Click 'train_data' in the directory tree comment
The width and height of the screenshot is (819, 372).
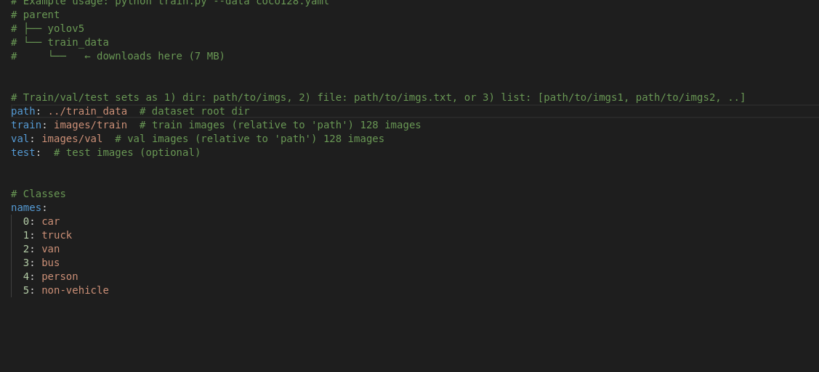[x=78, y=42]
